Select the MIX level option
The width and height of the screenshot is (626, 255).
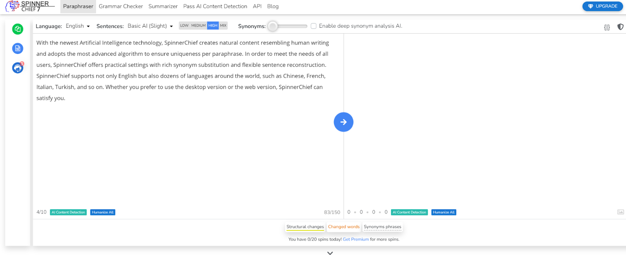(x=223, y=26)
